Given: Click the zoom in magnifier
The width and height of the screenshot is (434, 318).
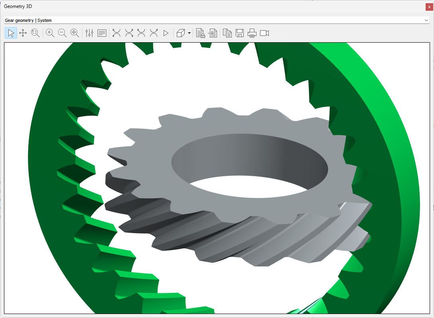Looking at the screenshot, I should click(50, 33).
